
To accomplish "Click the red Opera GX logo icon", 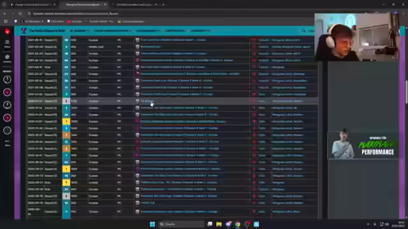I will [x=7, y=31].
